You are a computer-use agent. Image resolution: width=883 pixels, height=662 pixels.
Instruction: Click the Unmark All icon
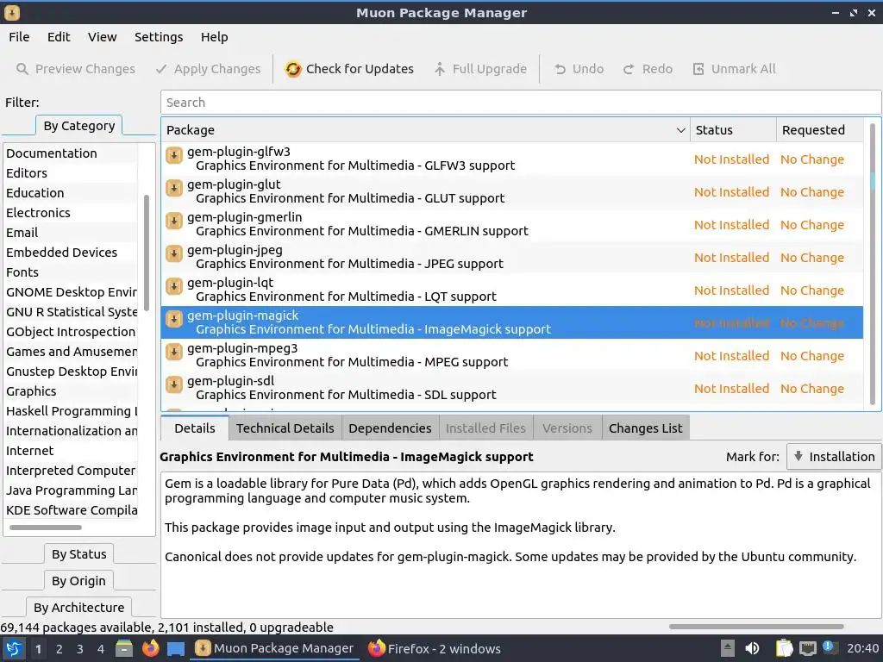pos(698,69)
